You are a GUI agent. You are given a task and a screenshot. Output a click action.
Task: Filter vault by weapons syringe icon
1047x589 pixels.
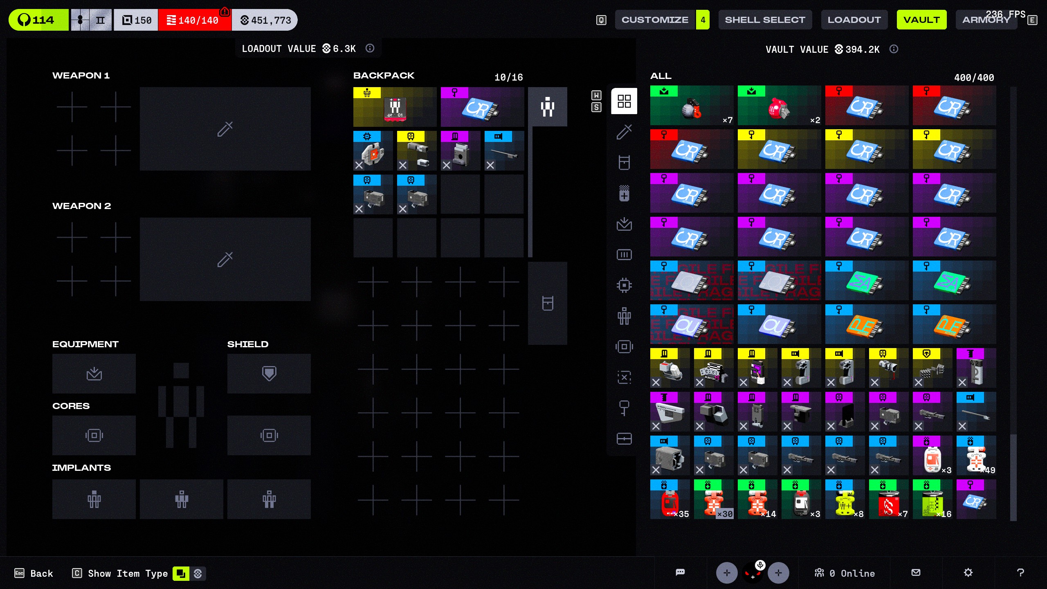624,132
